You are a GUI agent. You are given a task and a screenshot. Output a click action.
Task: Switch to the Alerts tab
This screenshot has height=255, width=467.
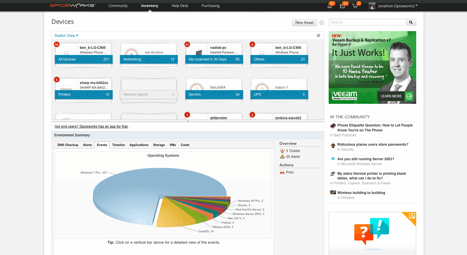click(87, 145)
